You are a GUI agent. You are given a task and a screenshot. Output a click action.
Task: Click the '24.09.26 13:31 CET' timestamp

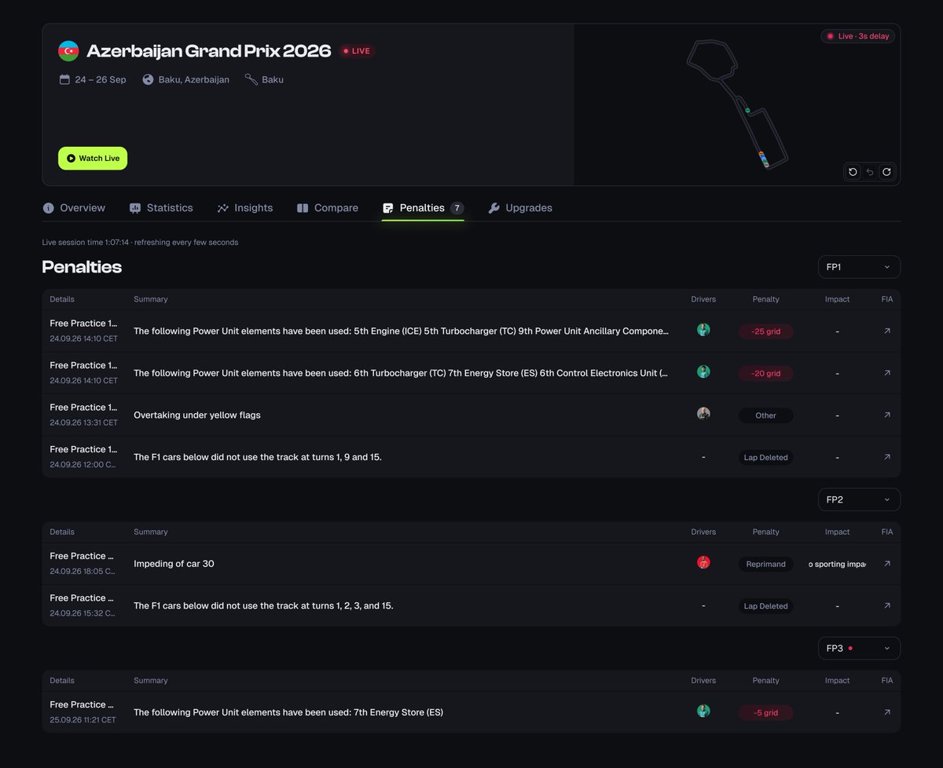coord(84,422)
